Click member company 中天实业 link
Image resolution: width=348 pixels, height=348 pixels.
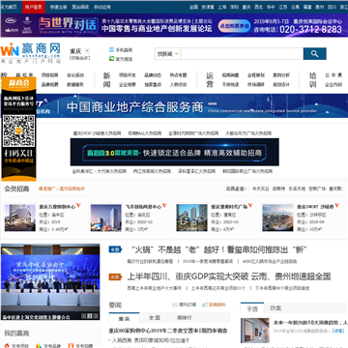pyautogui.click(x=261, y=188)
